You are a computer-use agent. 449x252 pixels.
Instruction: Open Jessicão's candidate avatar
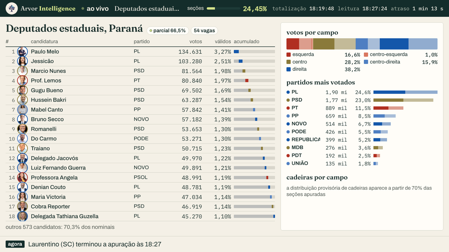(x=22, y=61)
